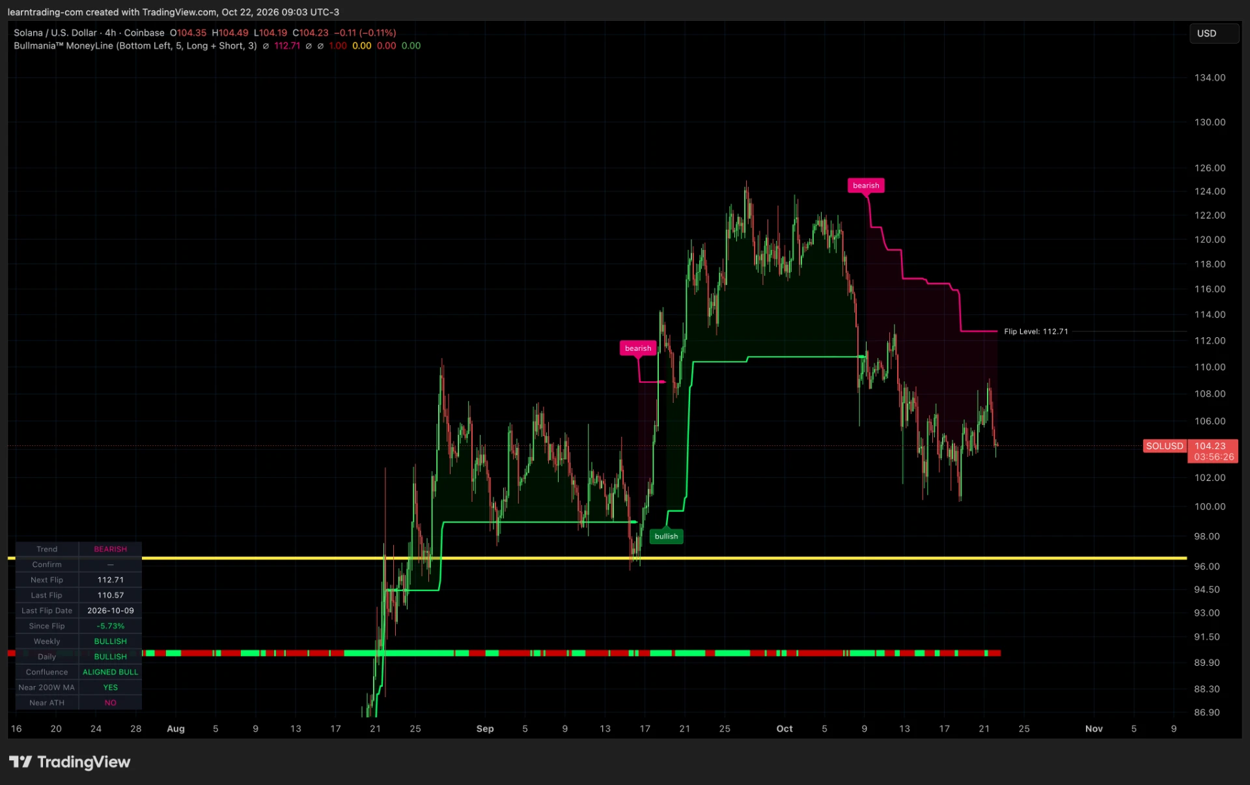Click the learntrading-com header caption
Screen dimensions: 1250x785
click(173, 12)
